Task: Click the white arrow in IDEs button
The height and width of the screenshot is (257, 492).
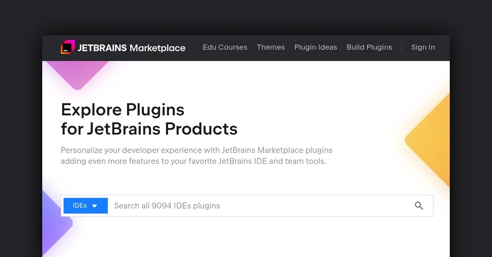Action: (95, 206)
